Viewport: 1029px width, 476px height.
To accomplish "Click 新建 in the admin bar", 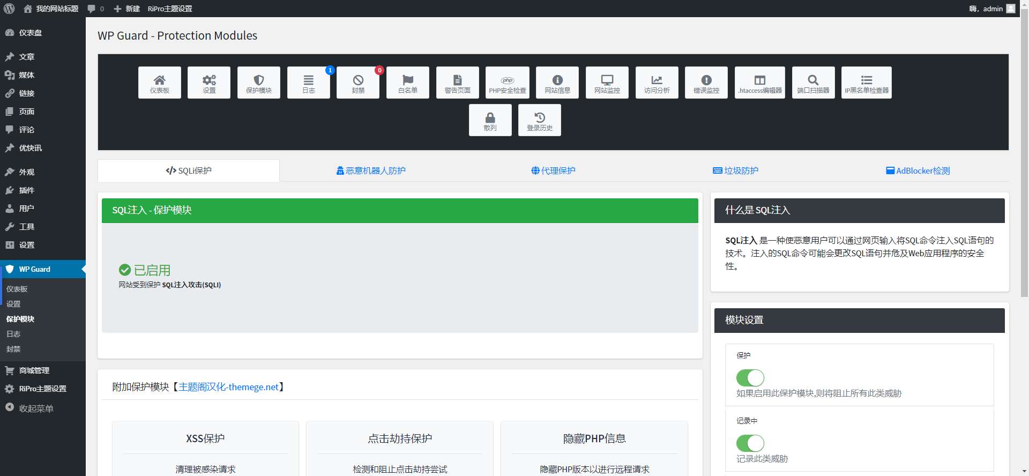I will click(x=126, y=9).
